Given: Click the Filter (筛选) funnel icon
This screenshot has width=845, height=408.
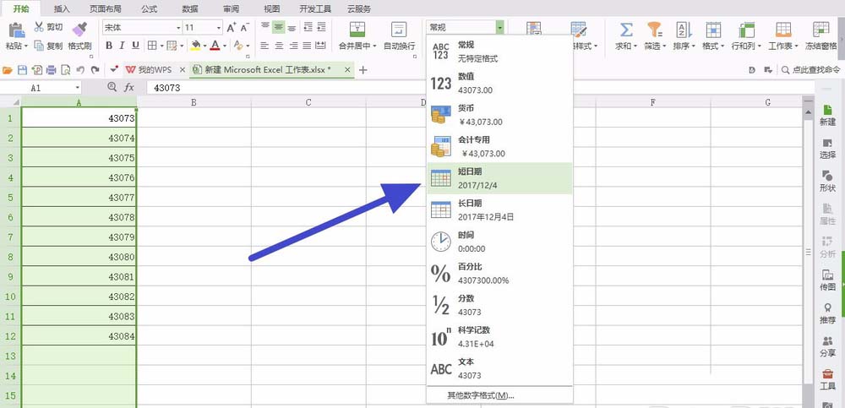Looking at the screenshot, I should [x=653, y=30].
